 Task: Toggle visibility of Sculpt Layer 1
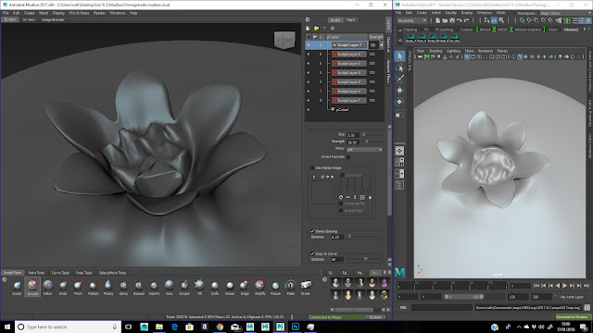[x=309, y=101]
